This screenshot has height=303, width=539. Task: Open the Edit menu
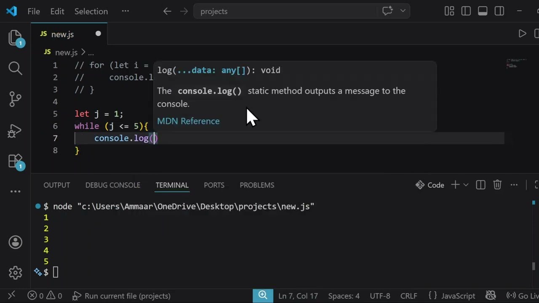(x=57, y=11)
